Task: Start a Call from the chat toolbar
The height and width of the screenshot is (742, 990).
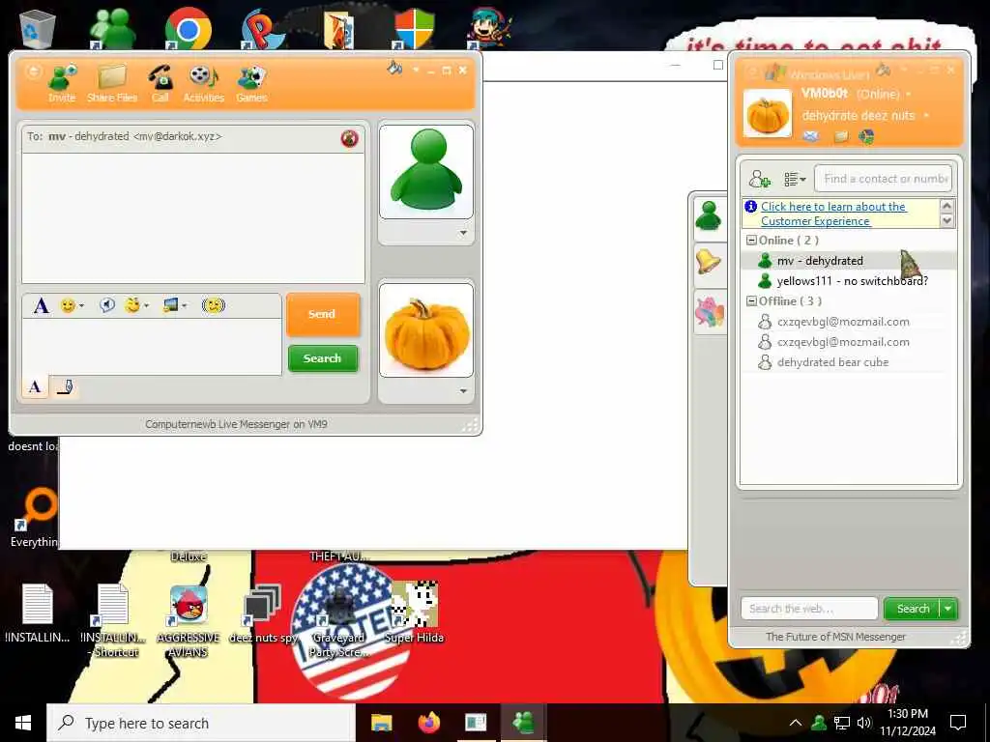Action: click(x=160, y=83)
